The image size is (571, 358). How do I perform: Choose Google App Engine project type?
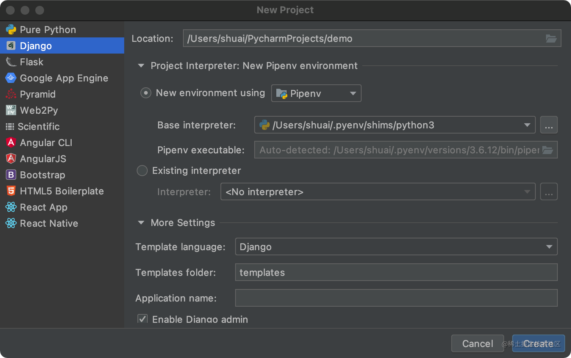62,78
